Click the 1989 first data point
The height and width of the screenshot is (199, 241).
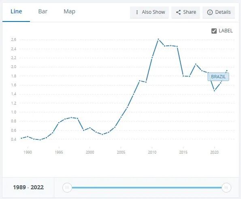[21, 138]
